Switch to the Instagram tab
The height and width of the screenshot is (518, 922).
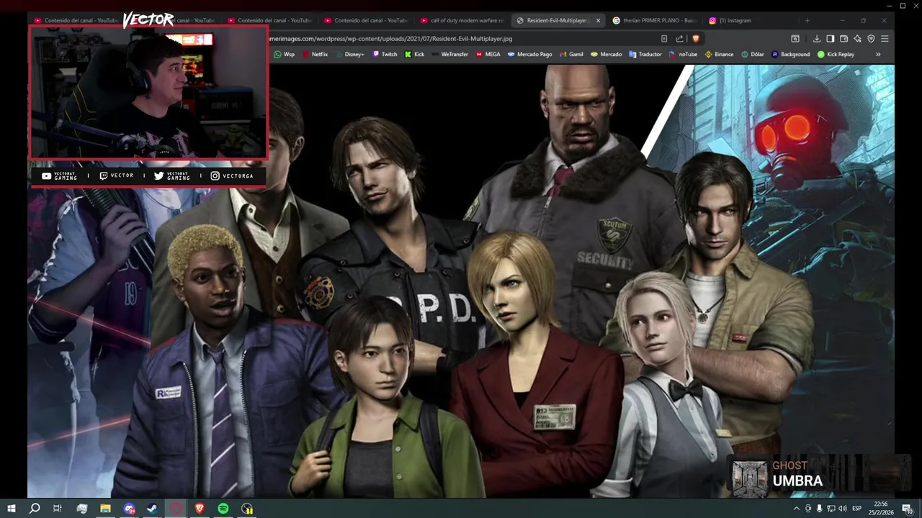(750, 20)
